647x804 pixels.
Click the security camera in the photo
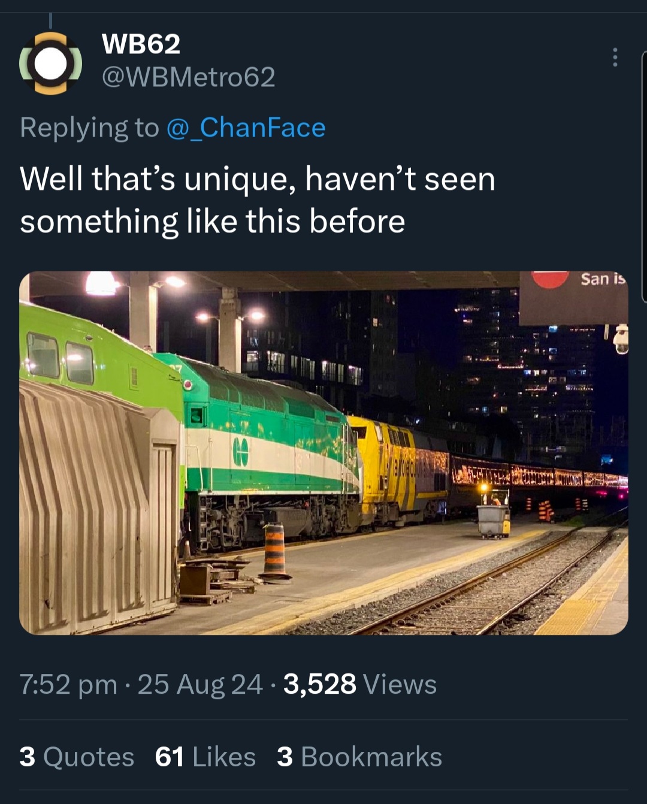621,339
